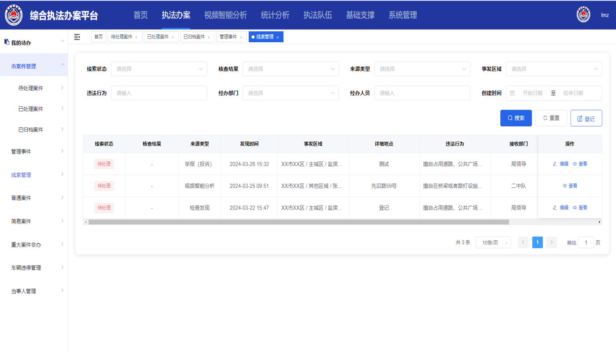Close the 管理事件 tab via its x
The height and width of the screenshot is (352, 616).
241,37
